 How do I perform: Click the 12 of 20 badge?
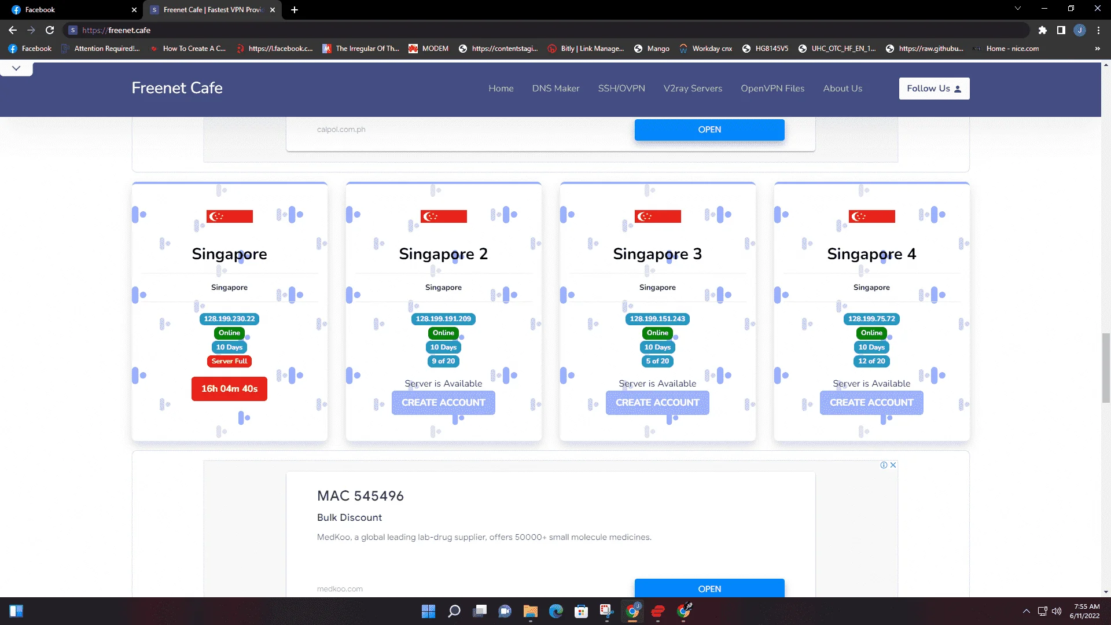[871, 361]
